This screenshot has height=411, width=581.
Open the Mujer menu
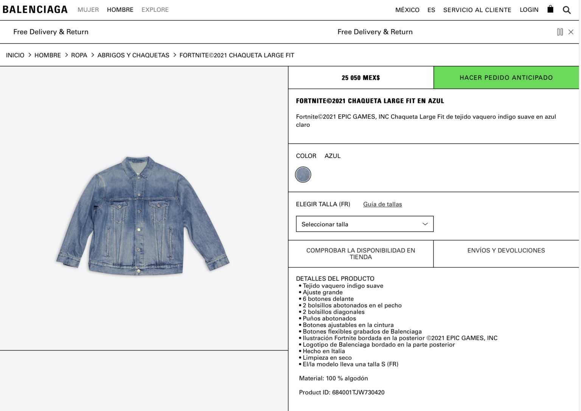(x=88, y=10)
